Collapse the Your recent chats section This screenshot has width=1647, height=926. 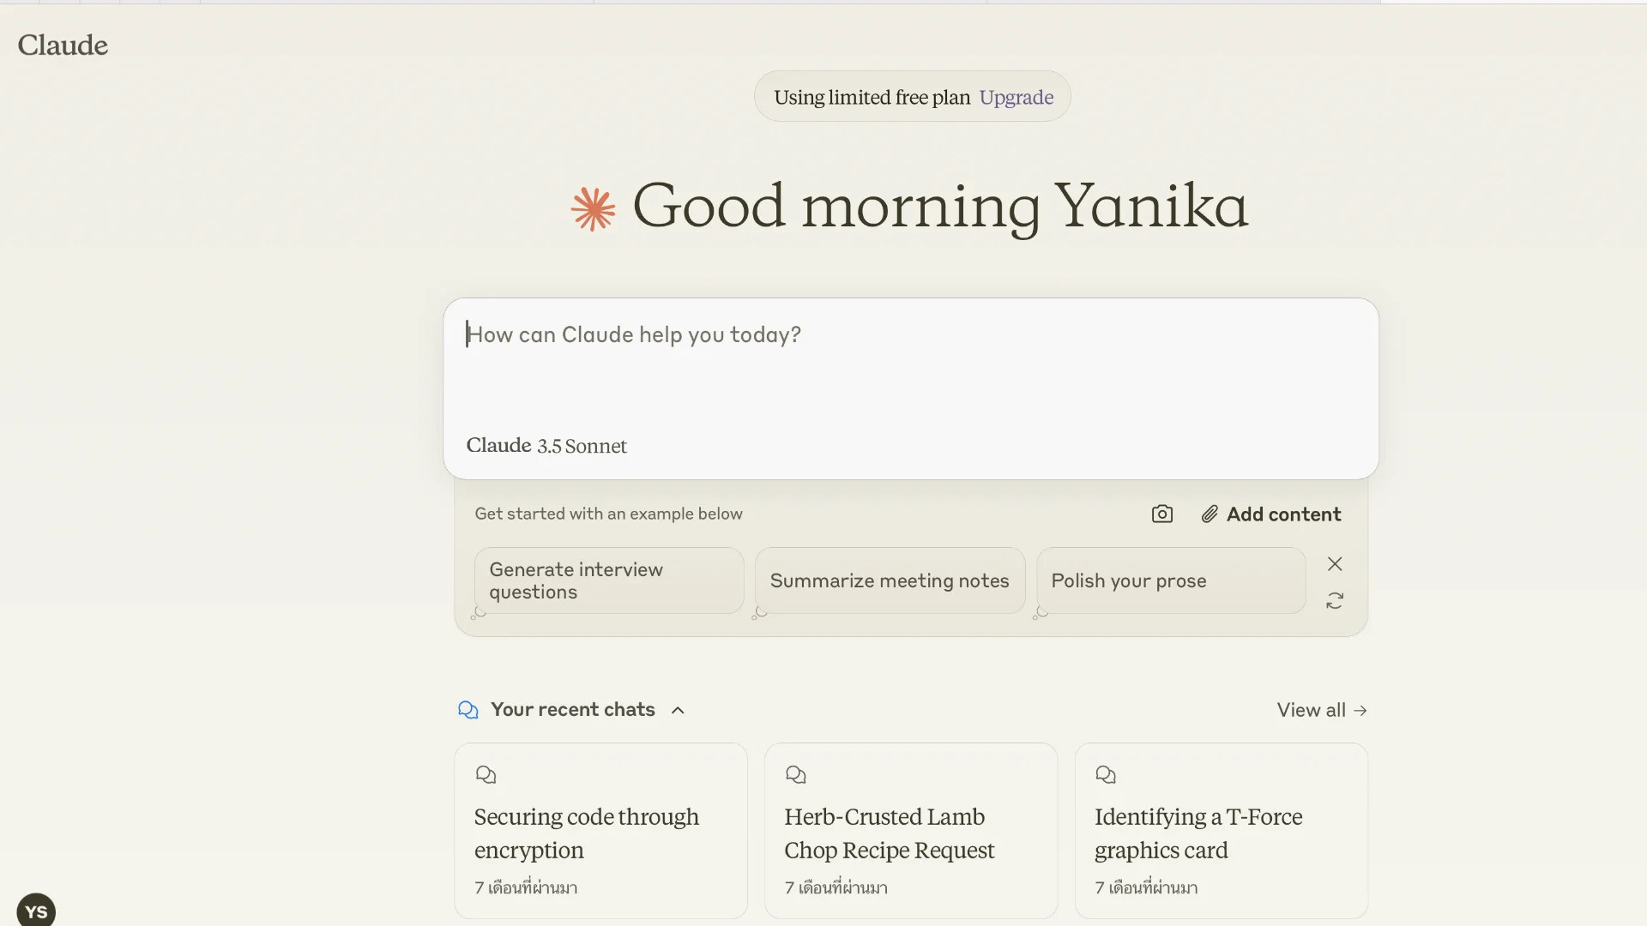[678, 710]
